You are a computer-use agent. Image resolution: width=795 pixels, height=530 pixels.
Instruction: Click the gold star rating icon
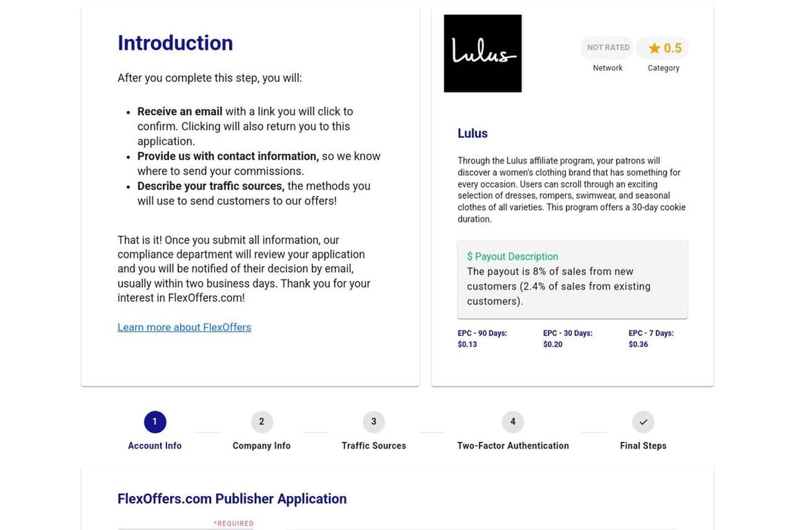pyautogui.click(x=654, y=48)
